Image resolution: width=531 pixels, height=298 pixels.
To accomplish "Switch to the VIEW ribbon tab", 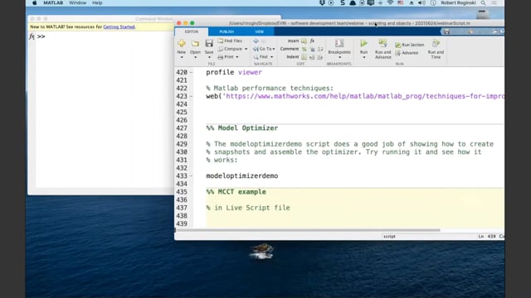I will (x=259, y=31).
